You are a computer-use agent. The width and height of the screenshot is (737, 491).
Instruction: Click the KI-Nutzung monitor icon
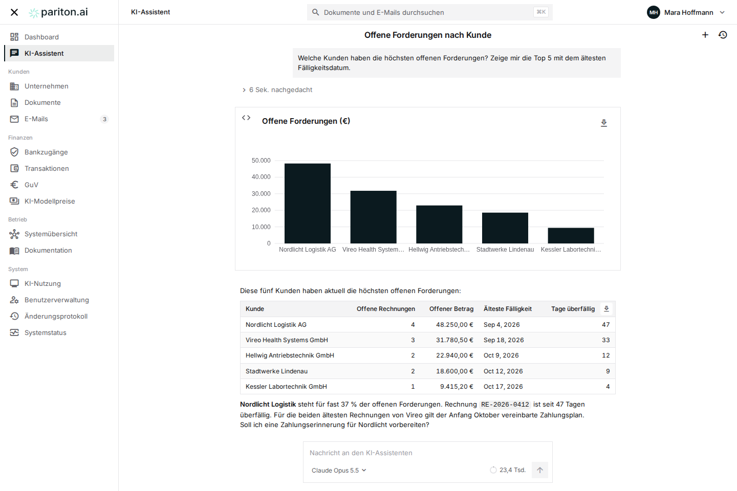point(14,283)
